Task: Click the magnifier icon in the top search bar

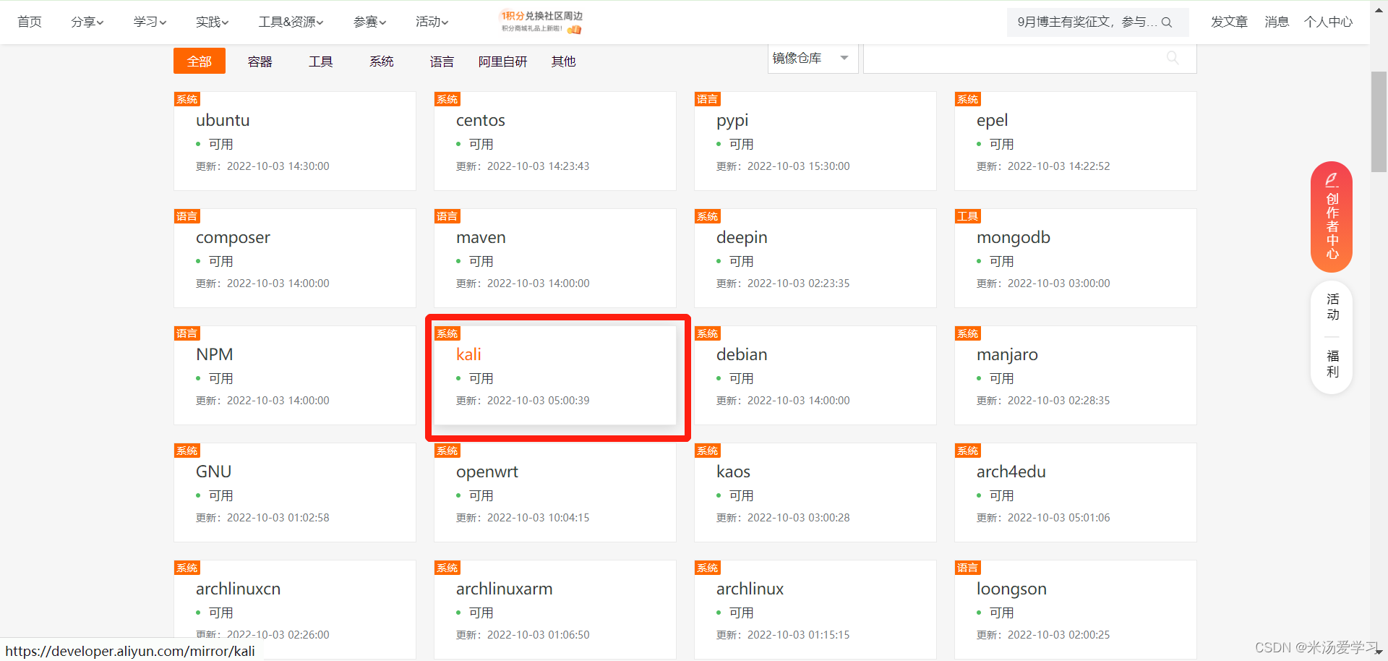Action: [x=1166, y=22]
